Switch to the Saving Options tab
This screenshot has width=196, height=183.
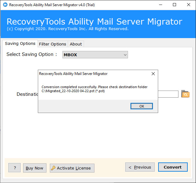(x=20, y=44)
